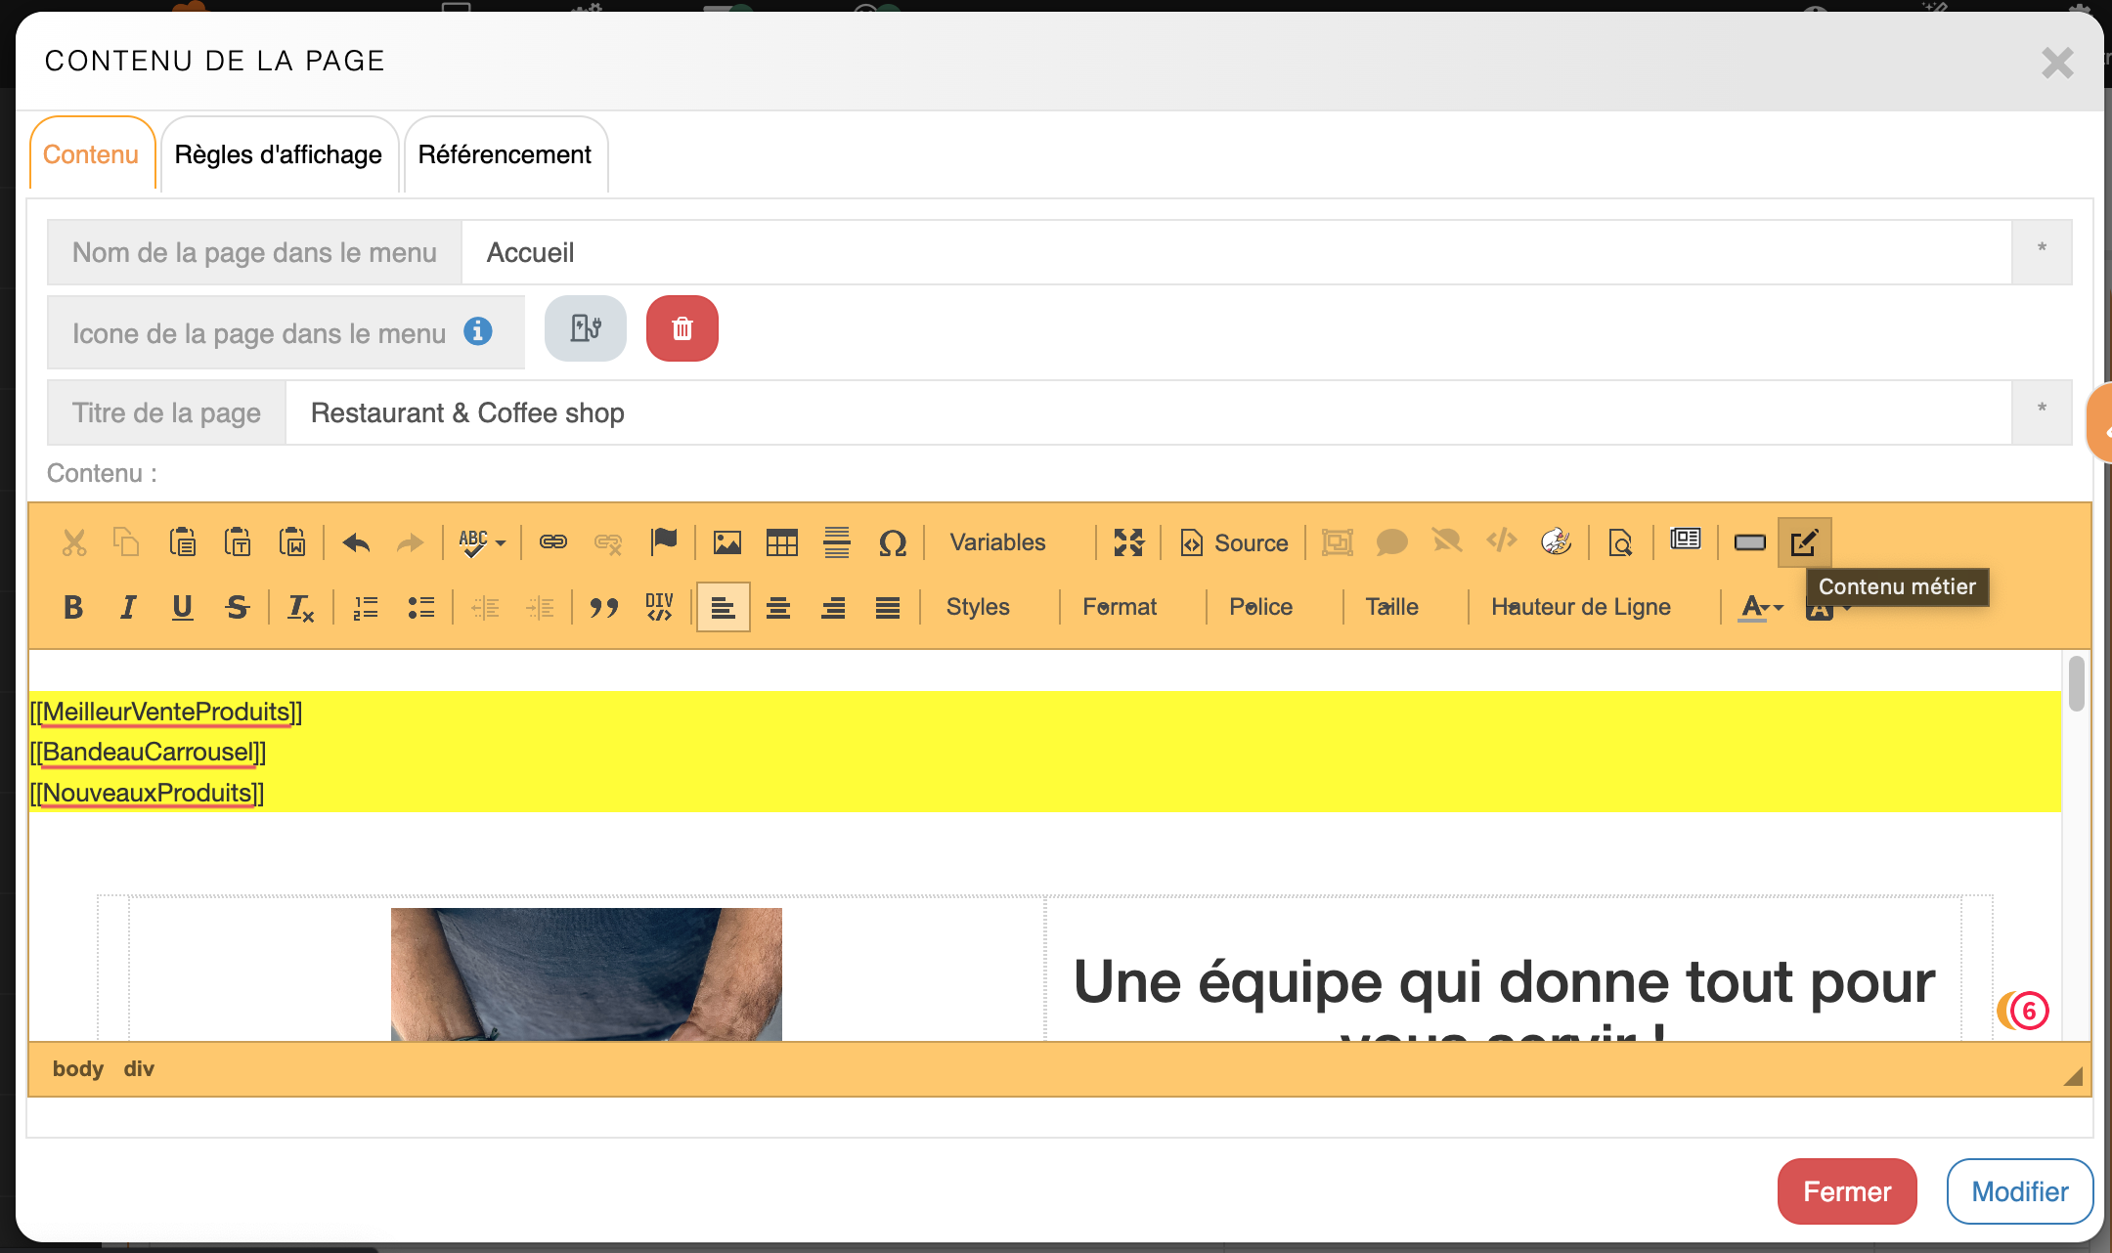This screenshot has height=1253, width=2112.
Task: Insert a link using the chain icon
Action: tap(553, 541)
